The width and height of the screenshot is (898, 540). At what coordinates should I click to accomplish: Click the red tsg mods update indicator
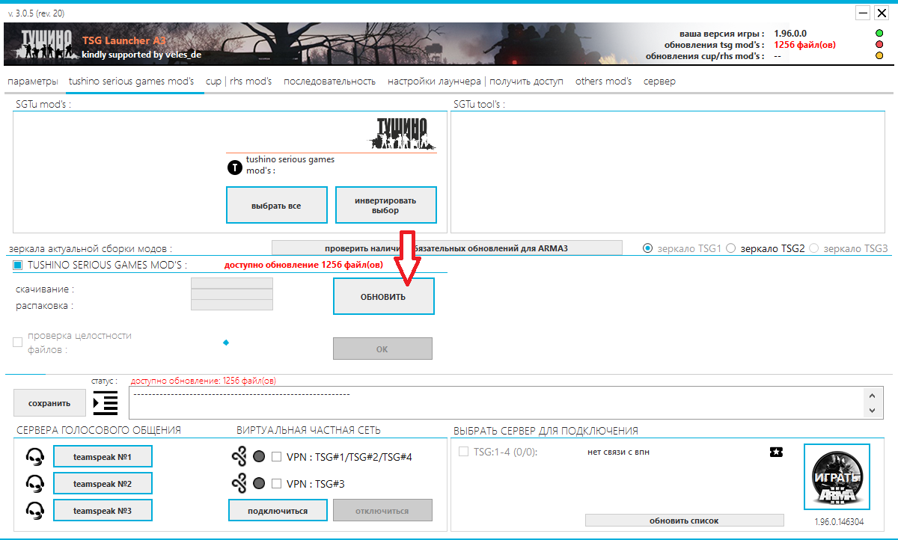click(x=879, y=44)
